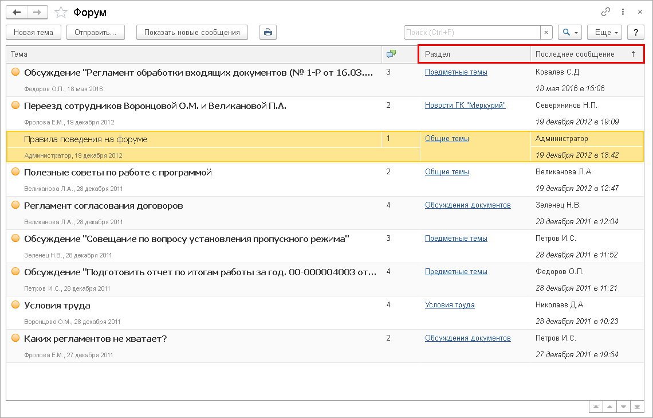This screenshot has height=418, width=653.
Task: Select topic Каких регламентов не хватает?
Action: coord(95,339)
